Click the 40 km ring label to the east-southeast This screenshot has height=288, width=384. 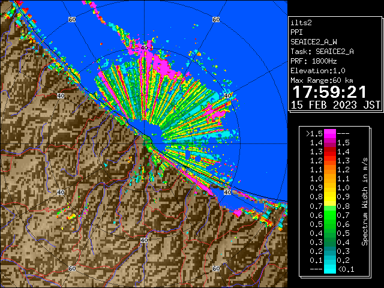[227, 192]
